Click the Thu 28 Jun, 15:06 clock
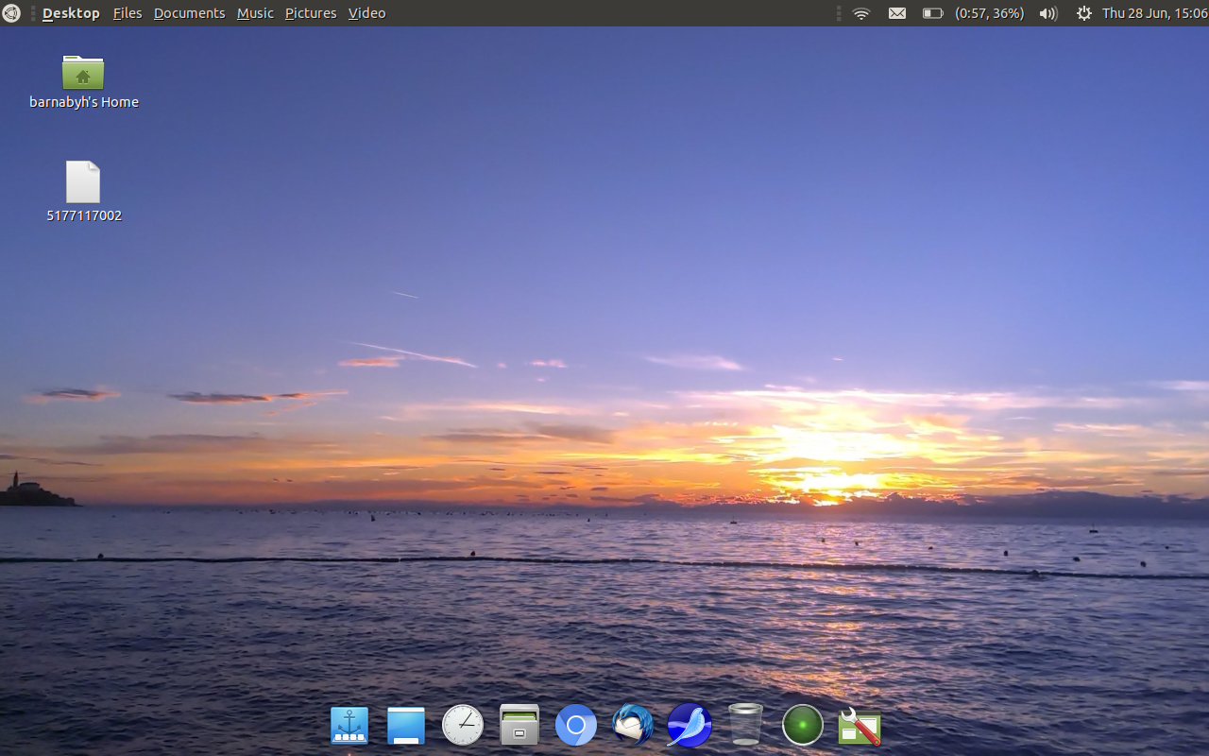Viewport: 1209px width, 756px height. 1155,13
